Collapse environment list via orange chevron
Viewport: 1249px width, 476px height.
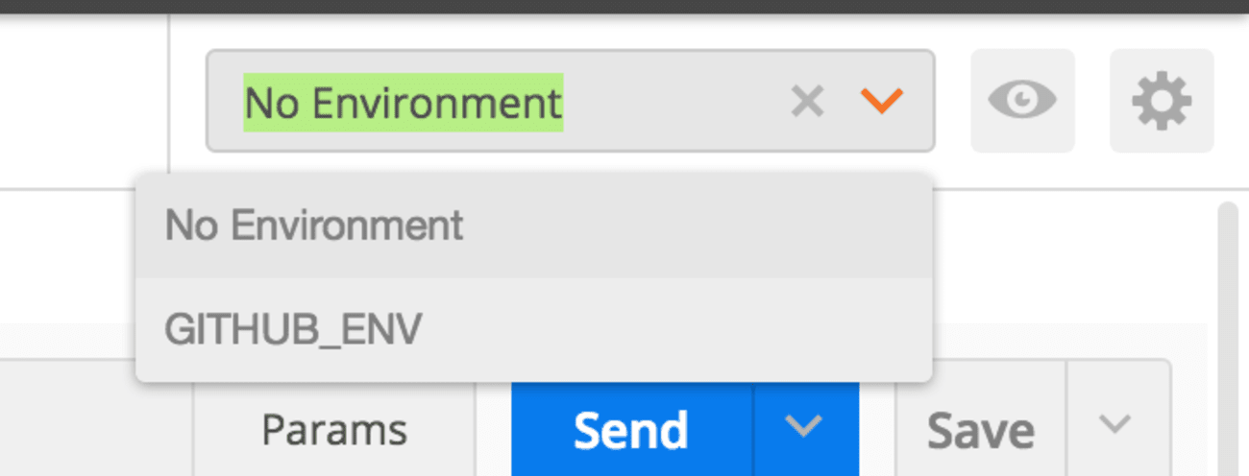click(x=881, y=101)
